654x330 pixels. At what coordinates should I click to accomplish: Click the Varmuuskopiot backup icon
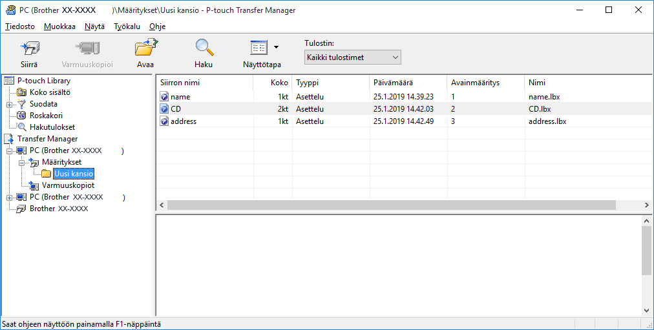(x=34, y=185)
